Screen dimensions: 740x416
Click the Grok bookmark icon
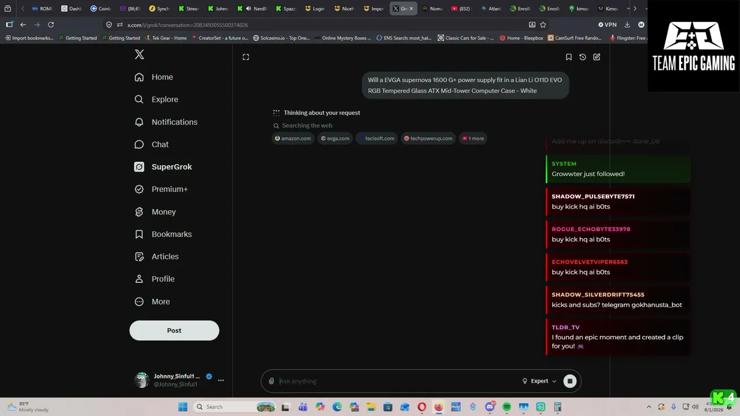pyautogui.click(x=569, y=57)
